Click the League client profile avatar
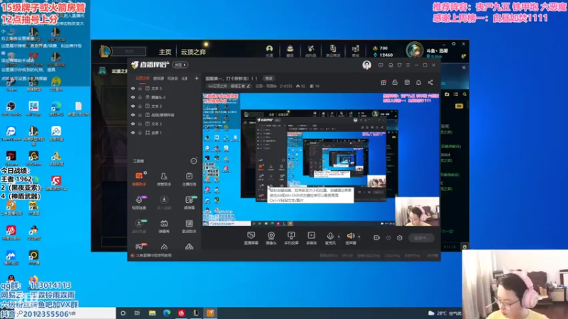The height and width of the screenshot is (319, 568). [x=415, y=50]
